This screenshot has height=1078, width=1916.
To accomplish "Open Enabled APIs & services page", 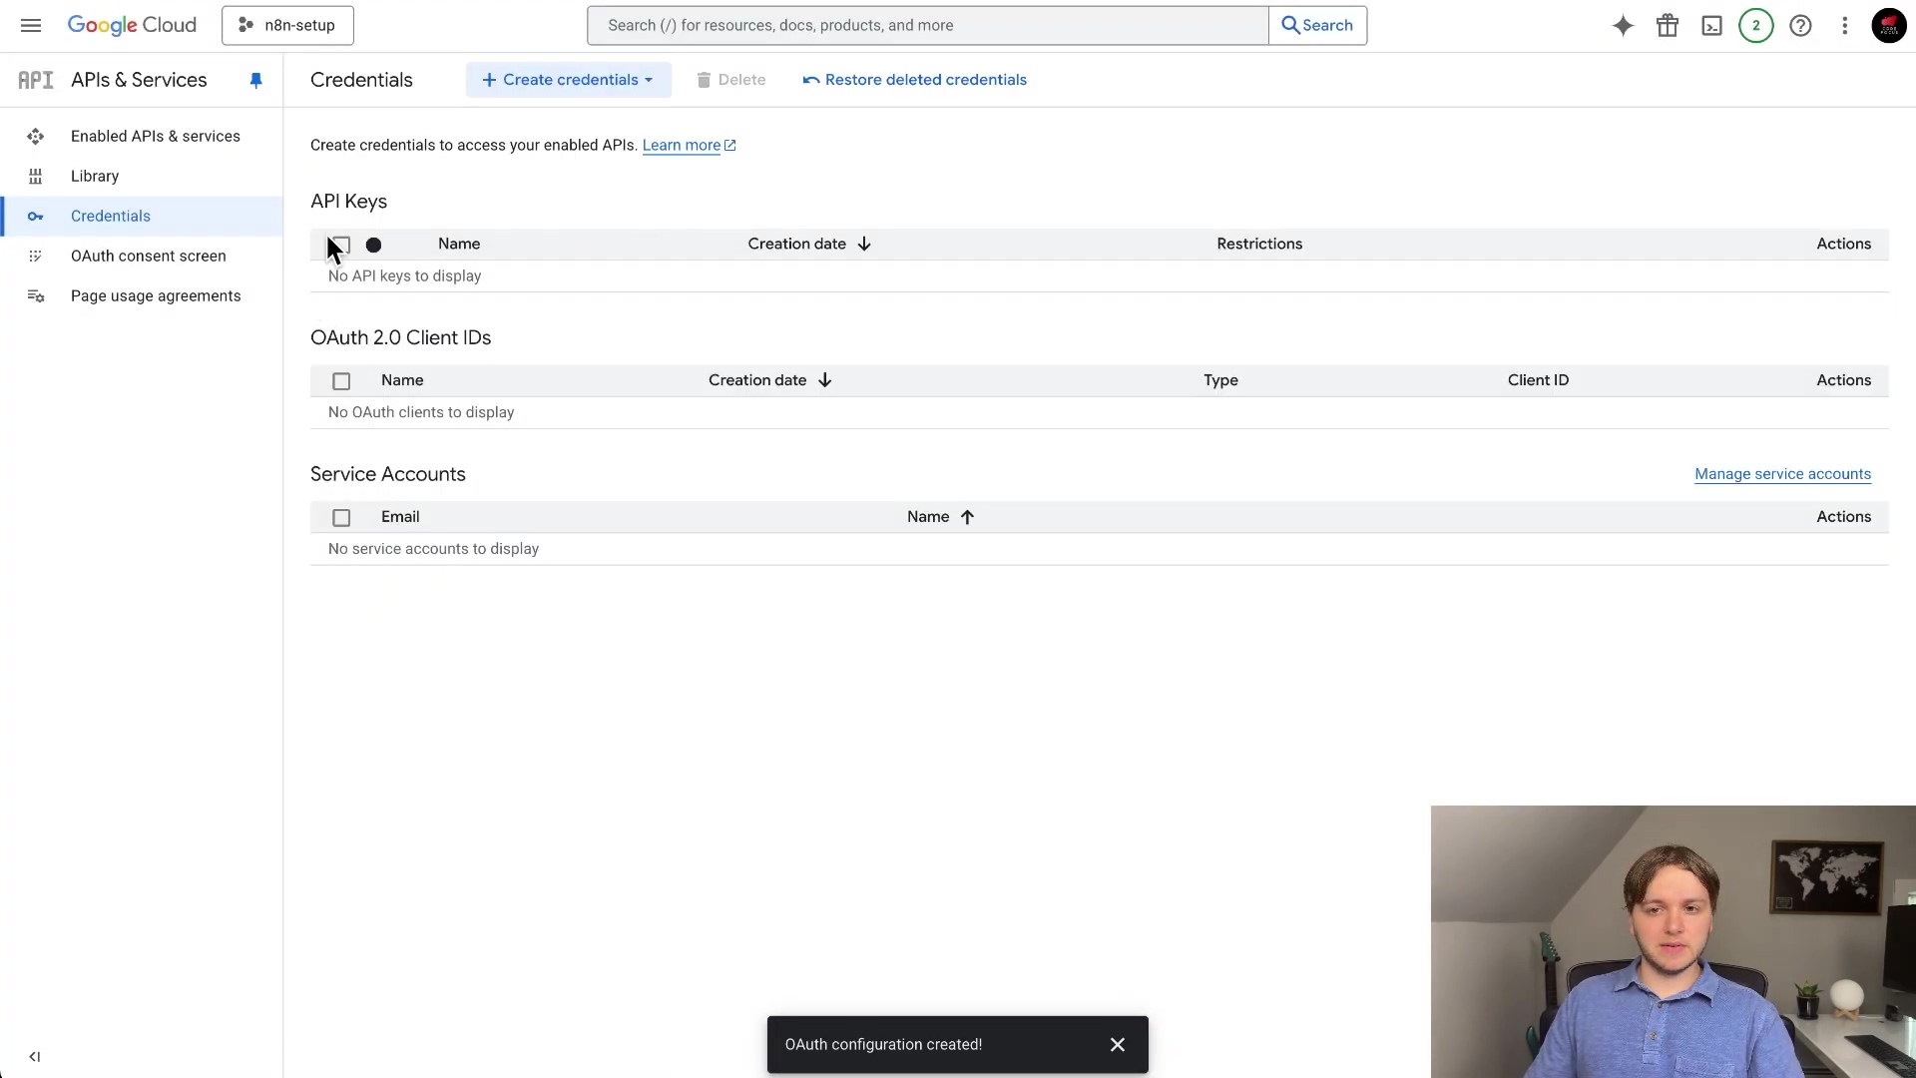I will click(156, 136).
